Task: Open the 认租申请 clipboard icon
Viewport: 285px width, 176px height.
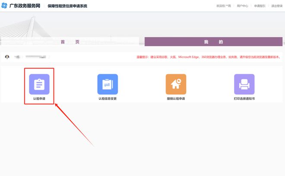Action: coord(39,84)
